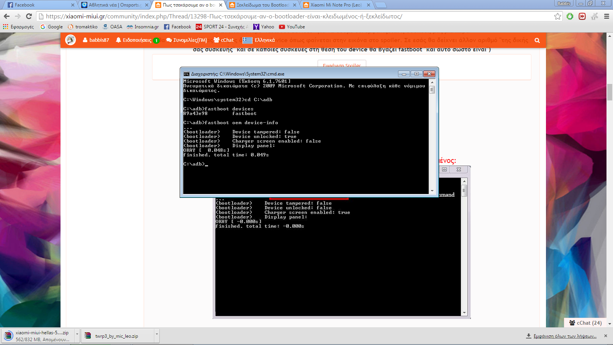Open user avatar in orange navbar
Screen dimensions: 613x345
click(x=70, y=40)
